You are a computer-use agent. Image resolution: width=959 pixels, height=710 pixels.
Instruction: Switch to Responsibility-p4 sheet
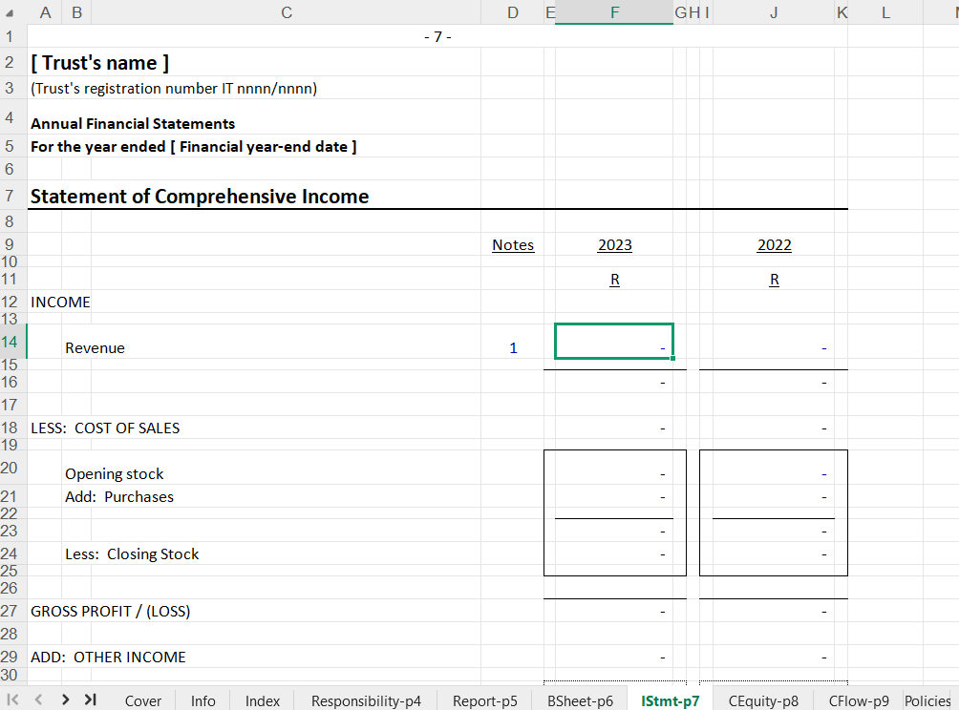click(366, 700)
